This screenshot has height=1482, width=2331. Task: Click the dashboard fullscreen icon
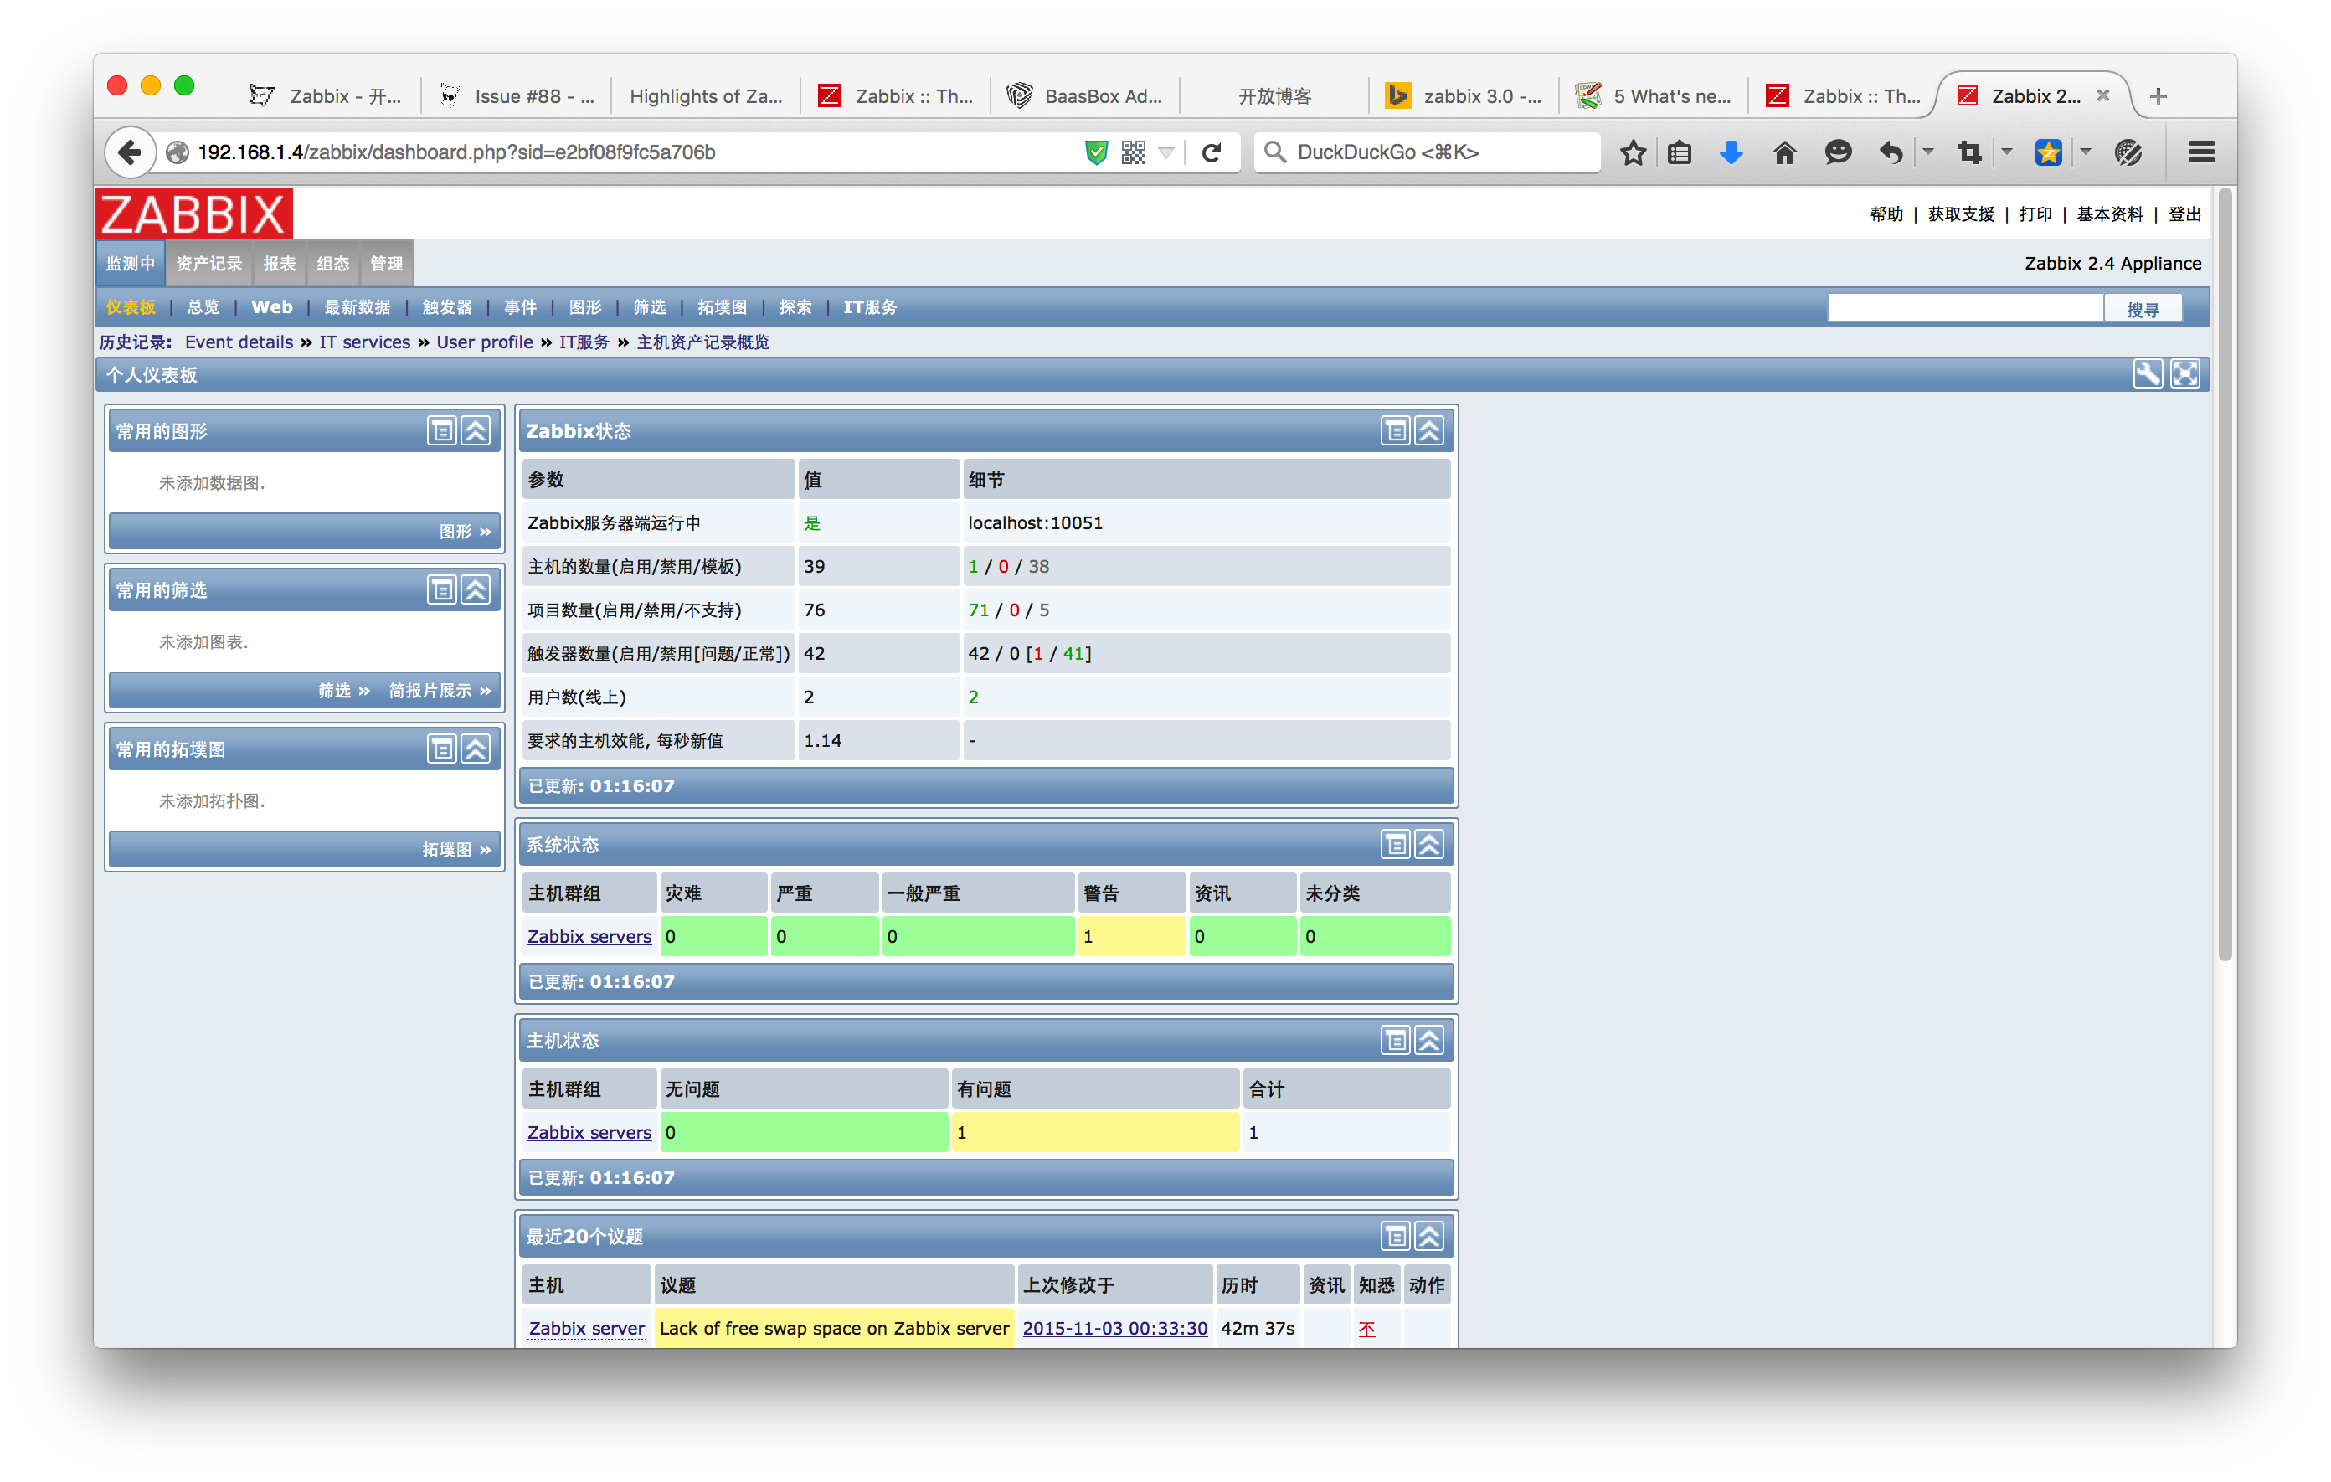(x=2184, y=373)
